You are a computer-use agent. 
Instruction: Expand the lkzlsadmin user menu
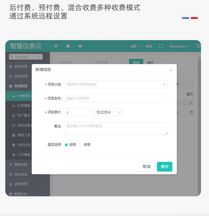point(179,46)
